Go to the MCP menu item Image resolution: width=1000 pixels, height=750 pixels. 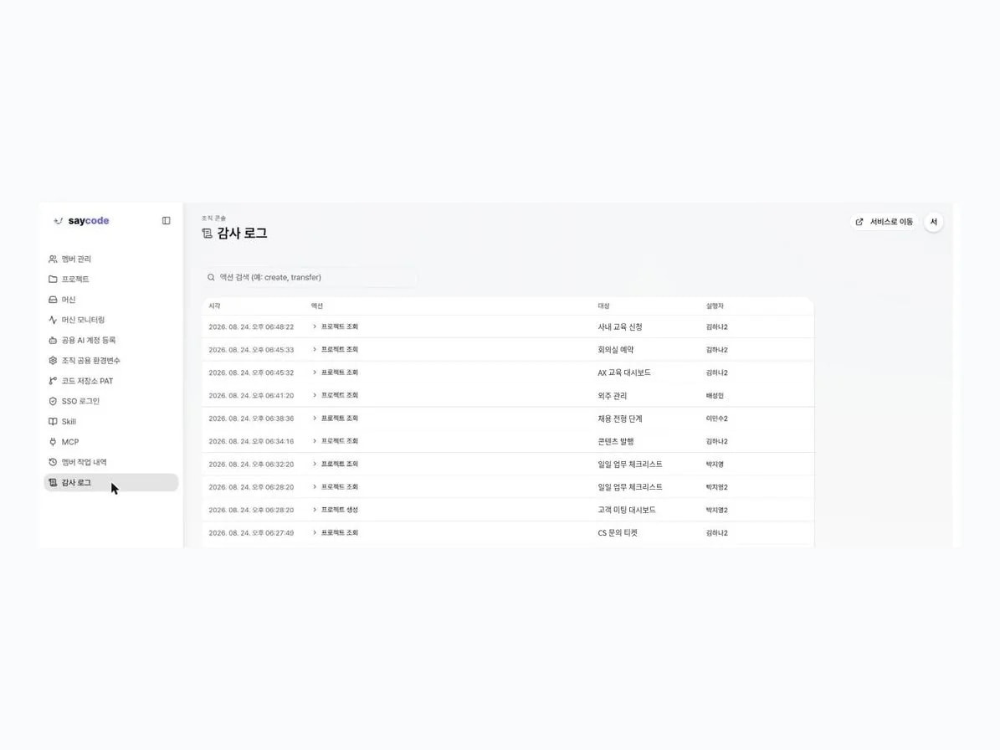point(111,442)
